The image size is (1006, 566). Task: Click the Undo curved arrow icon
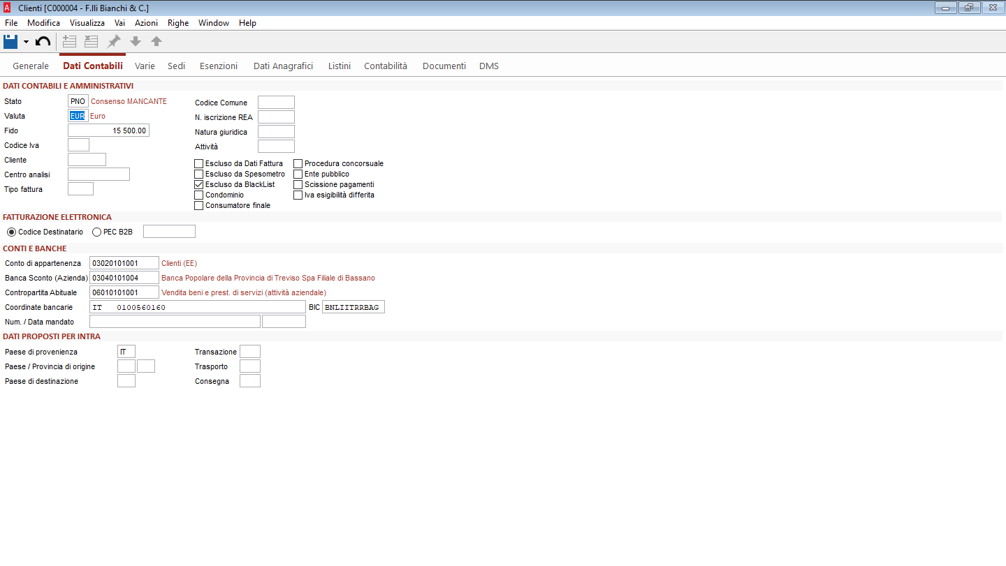43,42
